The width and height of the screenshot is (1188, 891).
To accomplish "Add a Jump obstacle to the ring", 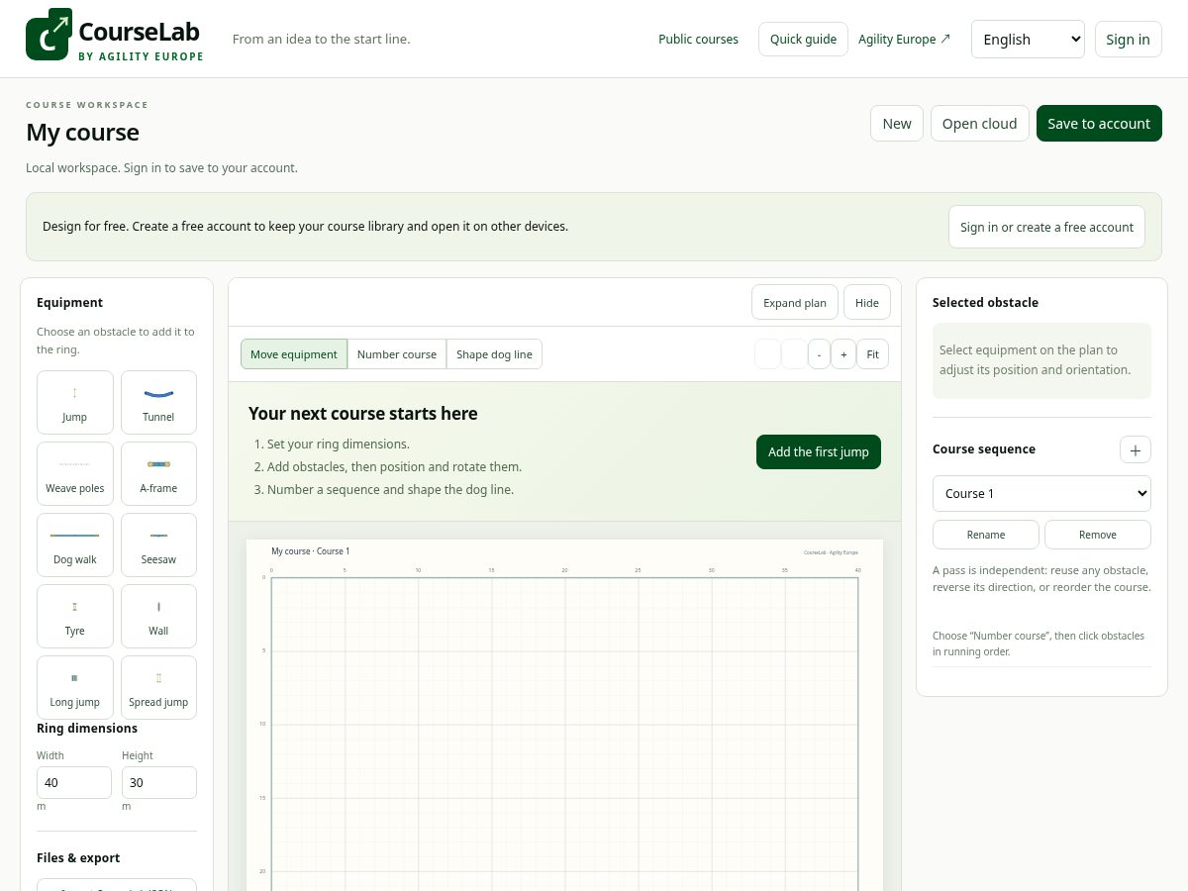I will [75, 402].
